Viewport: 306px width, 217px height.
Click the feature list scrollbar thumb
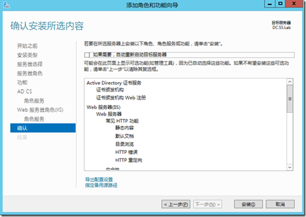tap(290, 99)
